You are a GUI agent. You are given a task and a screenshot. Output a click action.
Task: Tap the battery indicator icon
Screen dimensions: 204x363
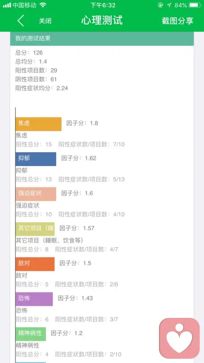pyautogui.click(x=195, y=5)
